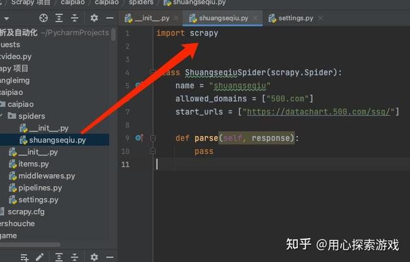This screenshot has width=410, height=262.
Task: Click the locate file crosshair icon
Action: point(43,18)
